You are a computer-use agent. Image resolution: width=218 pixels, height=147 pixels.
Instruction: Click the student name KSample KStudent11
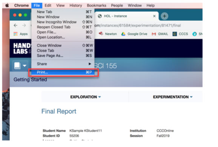coord(86,131)
